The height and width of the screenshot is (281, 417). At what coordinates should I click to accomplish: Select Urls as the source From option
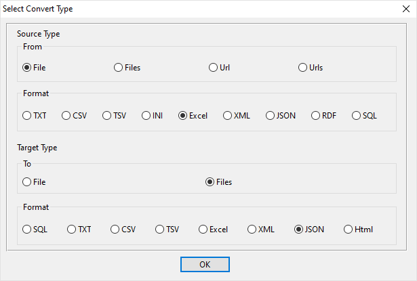click(303, 68)
